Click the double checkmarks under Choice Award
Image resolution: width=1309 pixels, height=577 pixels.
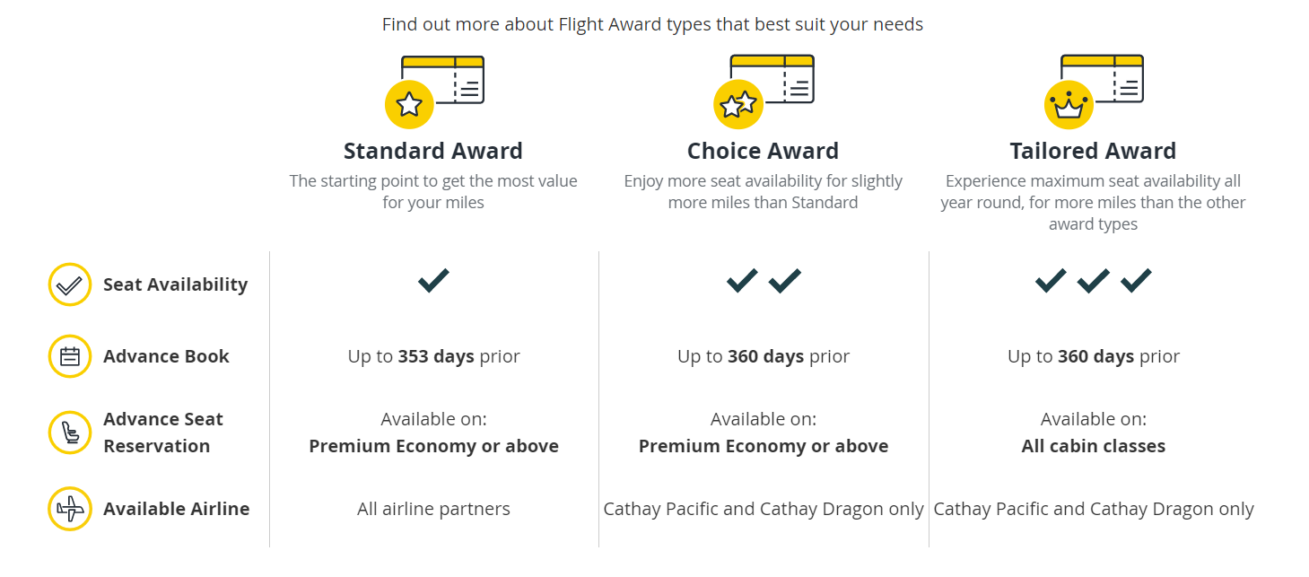coord(764,281)
